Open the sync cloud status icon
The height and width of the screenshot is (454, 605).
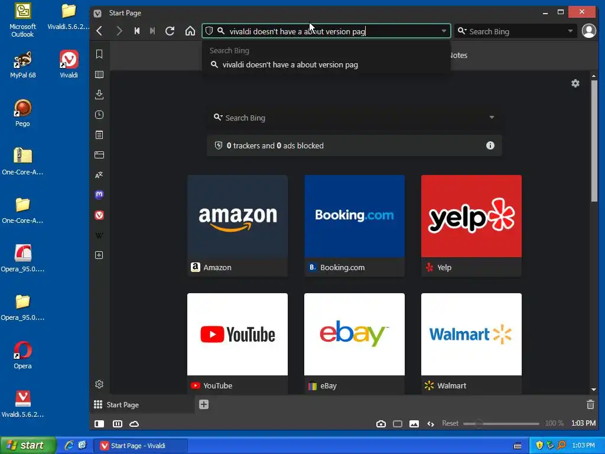pyautogui.click(x=134, y=424)
